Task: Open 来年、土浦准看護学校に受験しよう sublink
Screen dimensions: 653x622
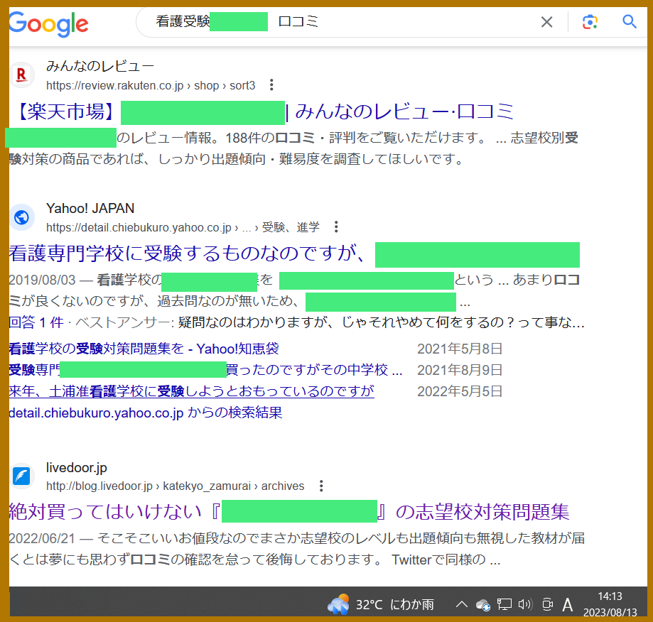Action: 191,391
